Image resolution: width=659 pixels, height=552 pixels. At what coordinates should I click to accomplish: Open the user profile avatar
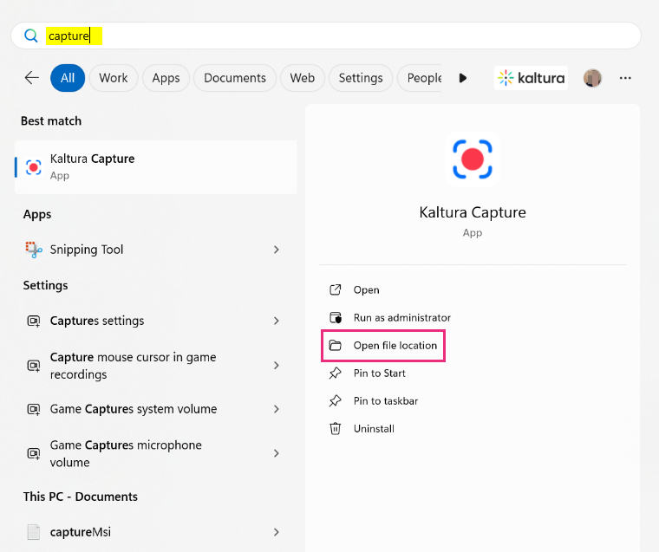(x=592, y=78)
